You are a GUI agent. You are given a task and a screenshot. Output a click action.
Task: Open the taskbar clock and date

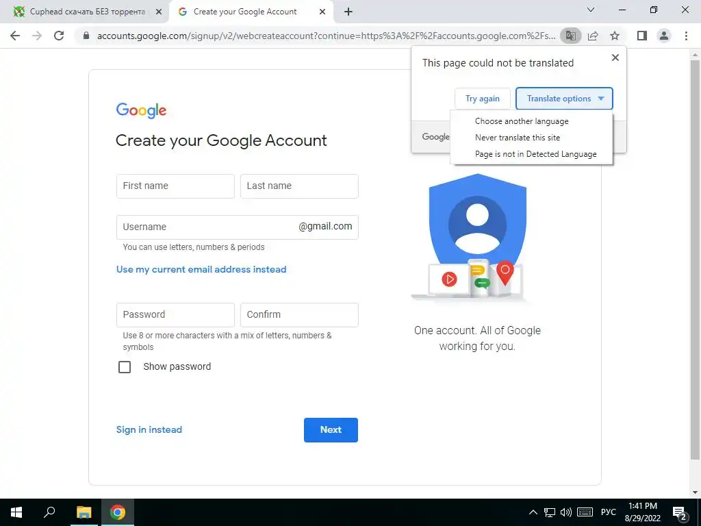tap(642, 512)
